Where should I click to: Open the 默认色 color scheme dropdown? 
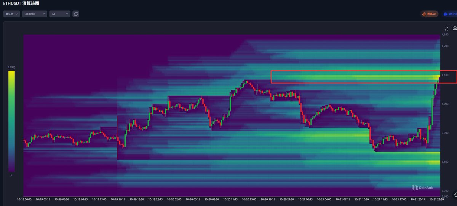11,14
